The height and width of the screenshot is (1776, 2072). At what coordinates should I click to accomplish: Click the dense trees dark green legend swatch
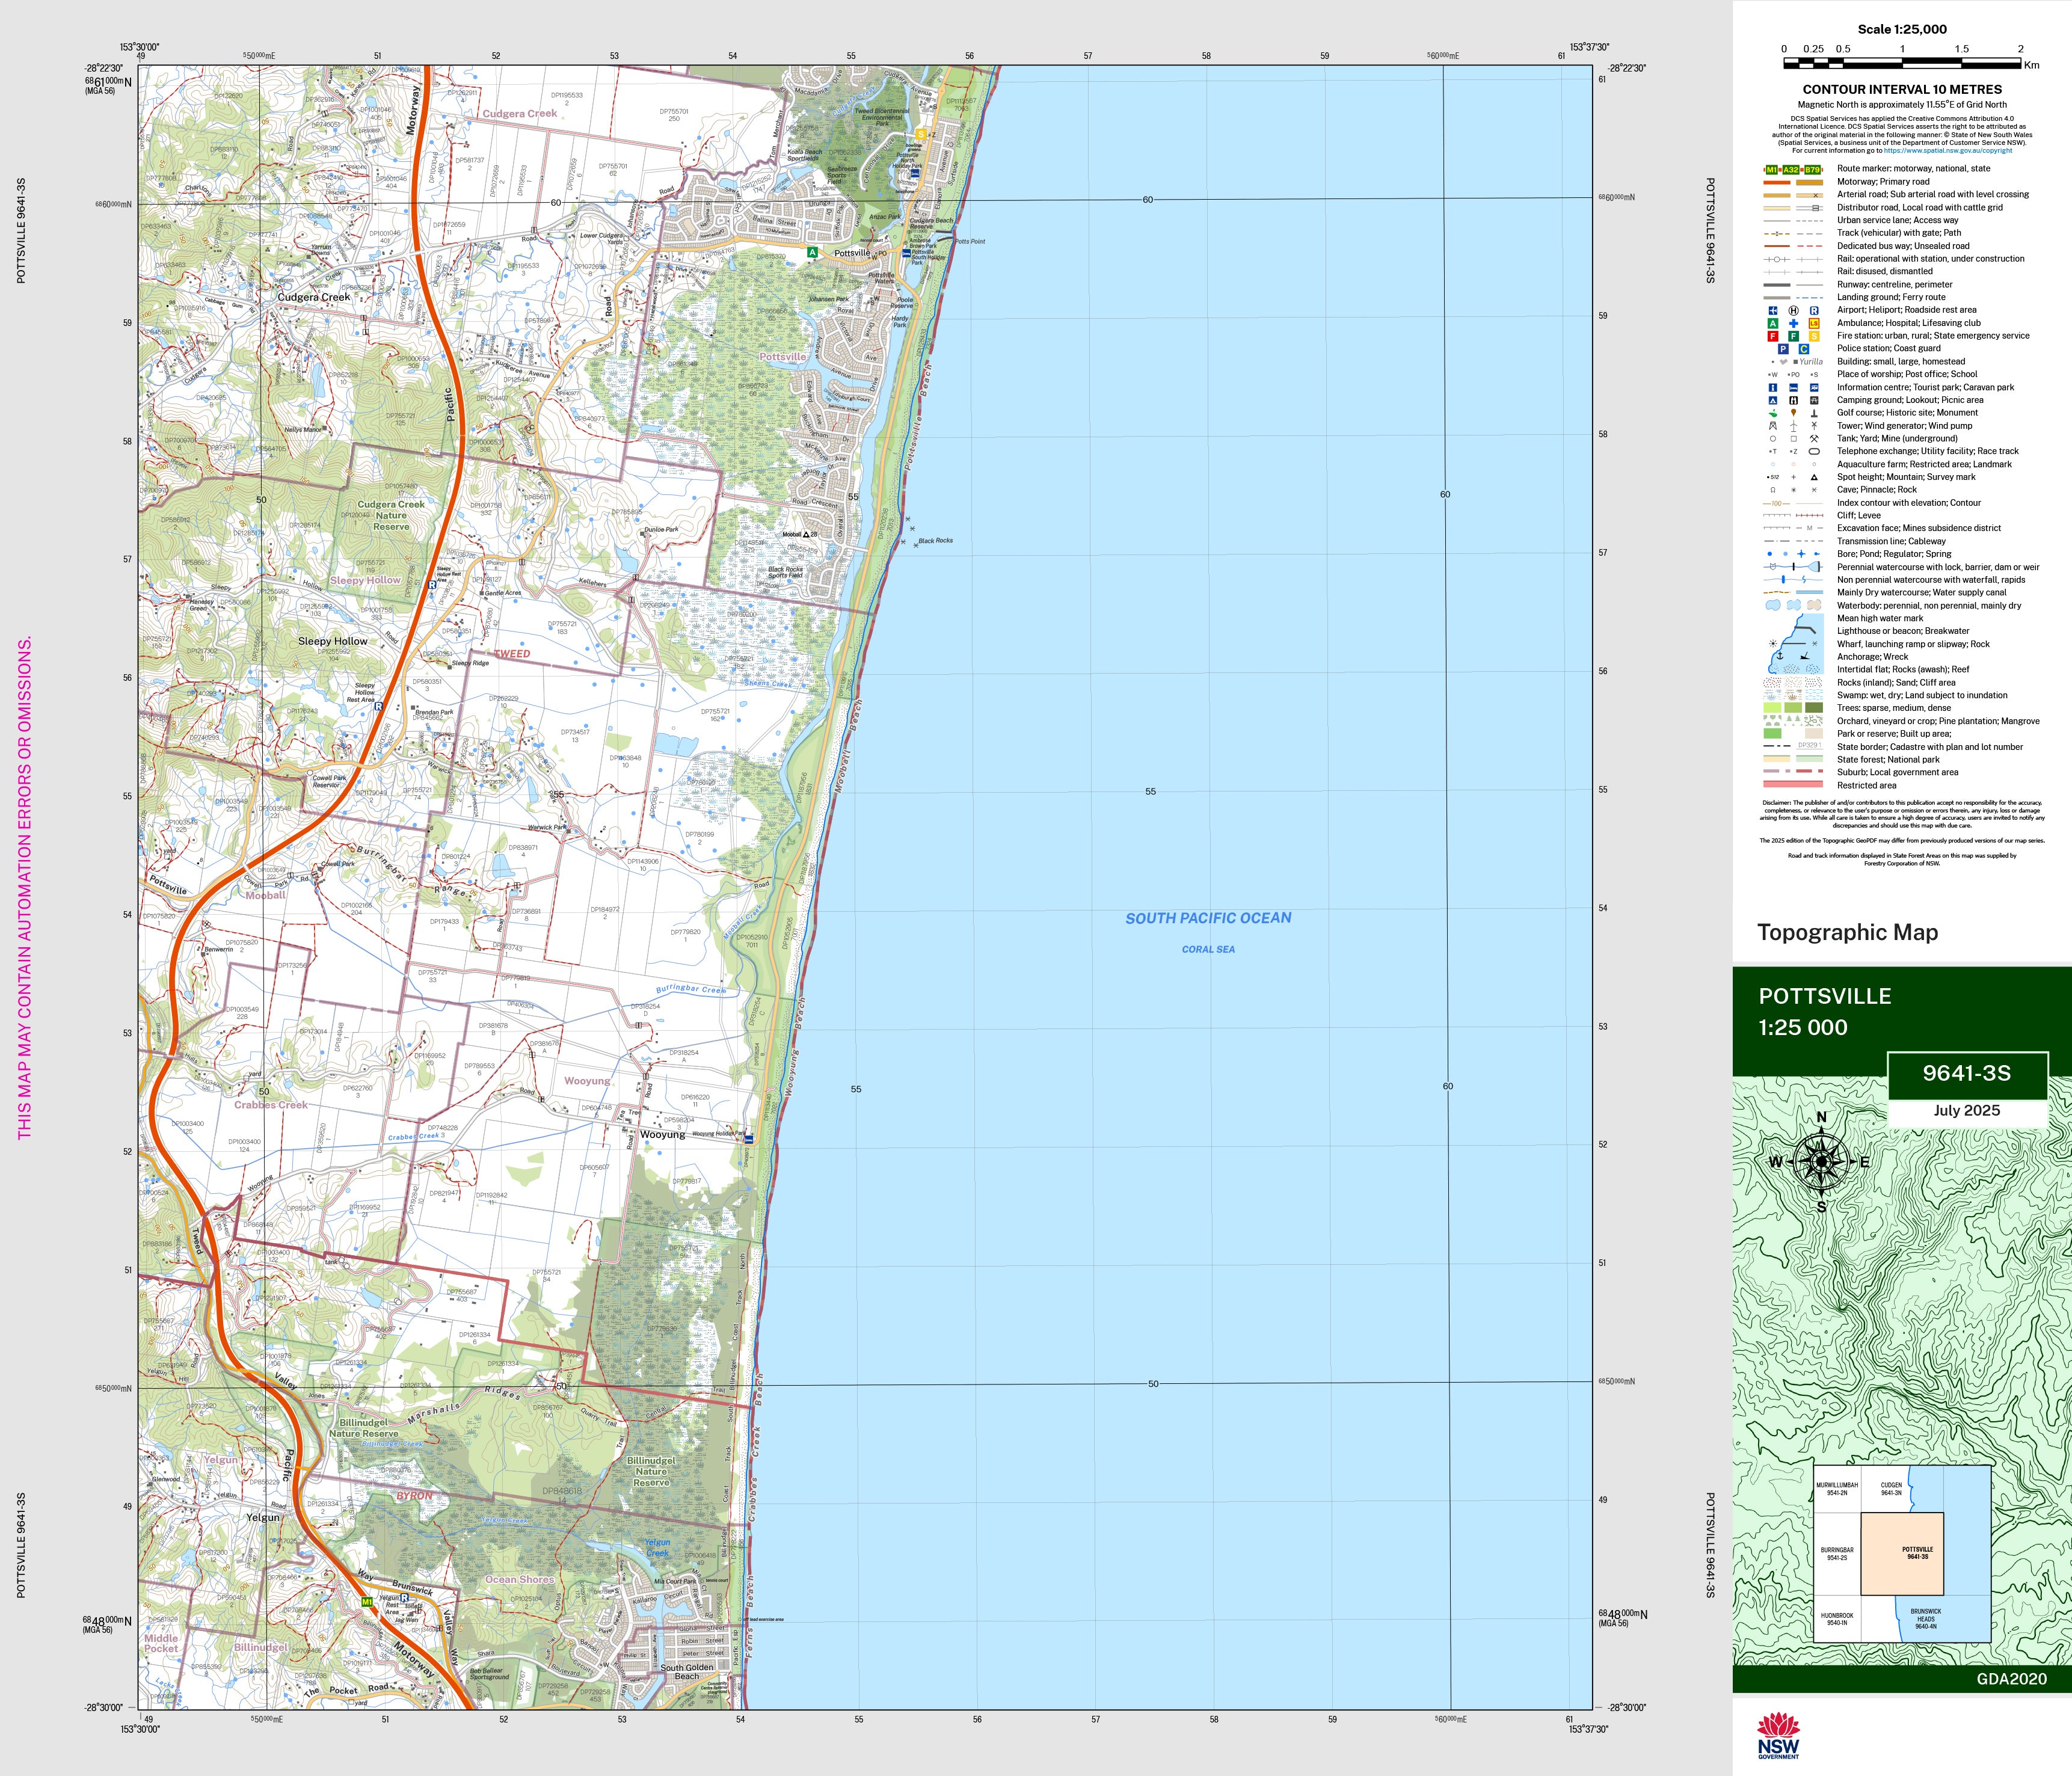click(1813, 708)
